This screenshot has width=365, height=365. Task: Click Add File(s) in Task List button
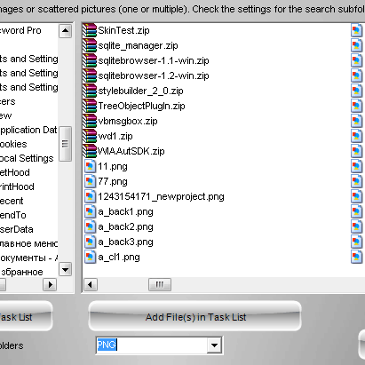195,316
